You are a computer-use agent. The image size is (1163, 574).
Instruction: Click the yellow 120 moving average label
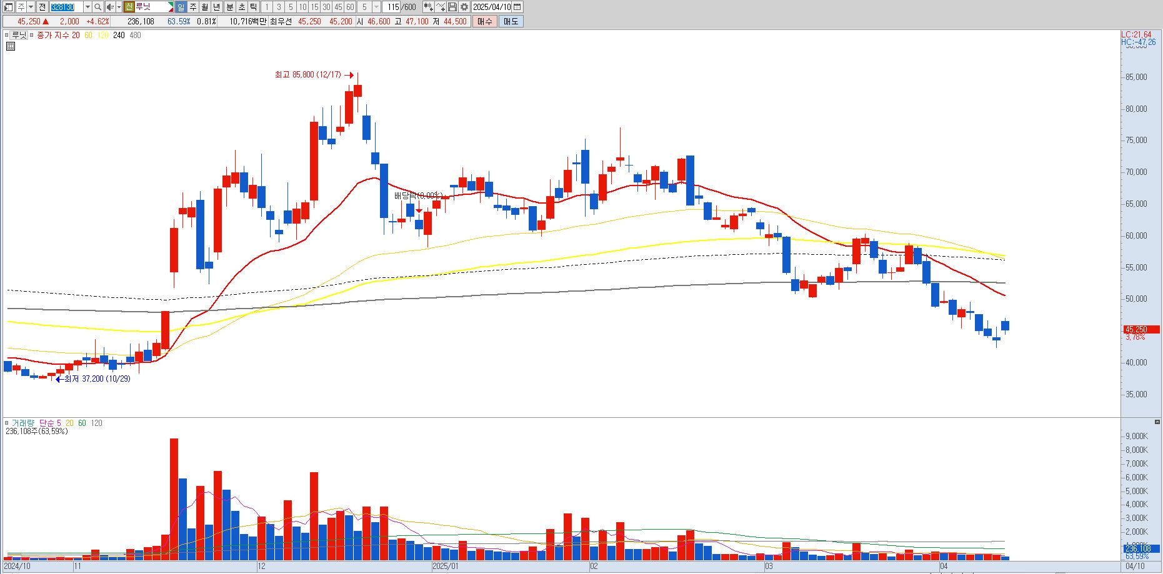(102, 35)
